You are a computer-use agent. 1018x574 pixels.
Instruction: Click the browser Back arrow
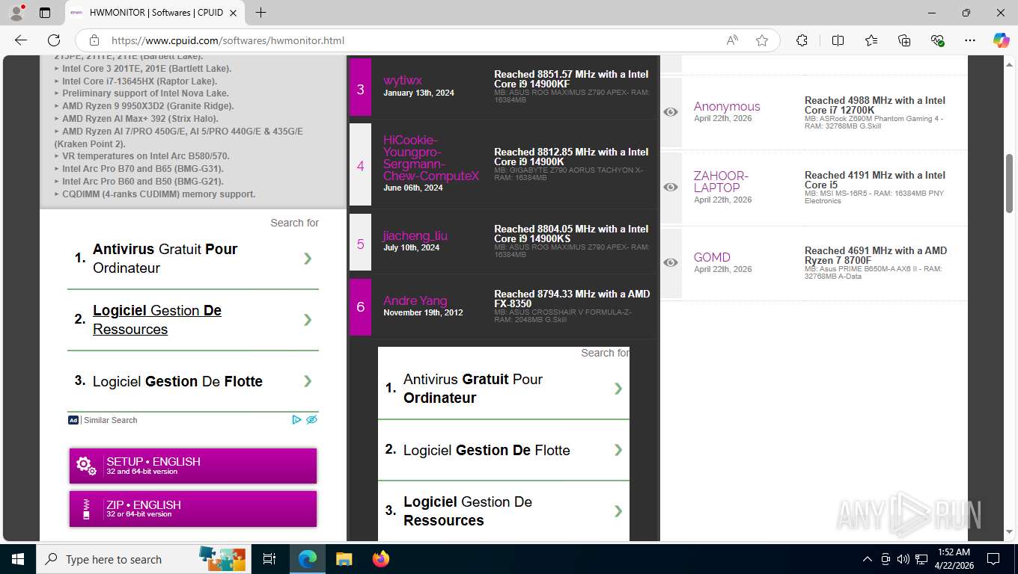point(21,40)
